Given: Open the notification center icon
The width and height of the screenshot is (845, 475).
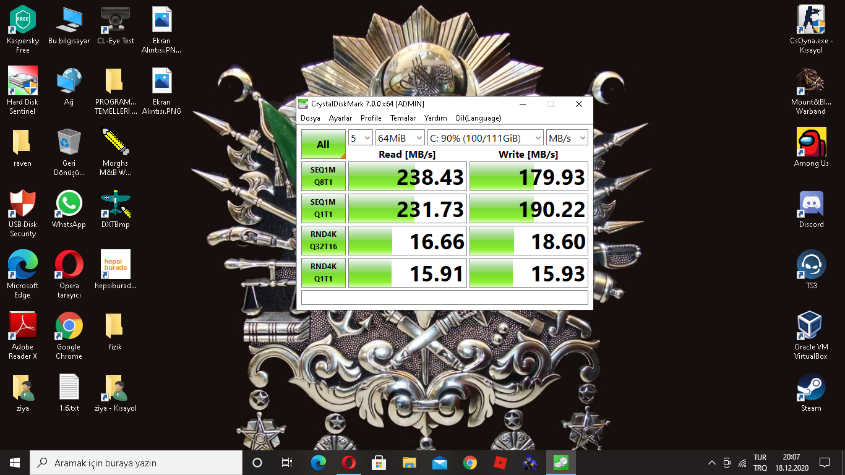Looking at the screenshot, I should (824, 463).
